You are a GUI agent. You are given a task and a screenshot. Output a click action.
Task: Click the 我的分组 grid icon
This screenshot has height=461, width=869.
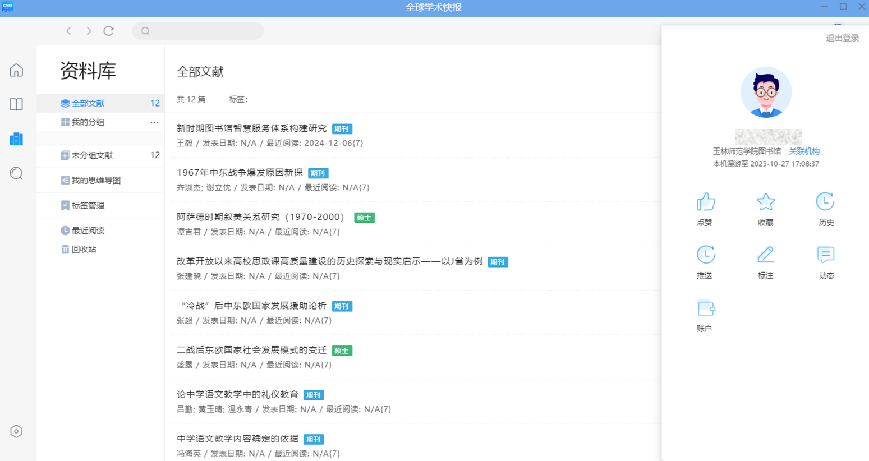[x=65, y=122]
